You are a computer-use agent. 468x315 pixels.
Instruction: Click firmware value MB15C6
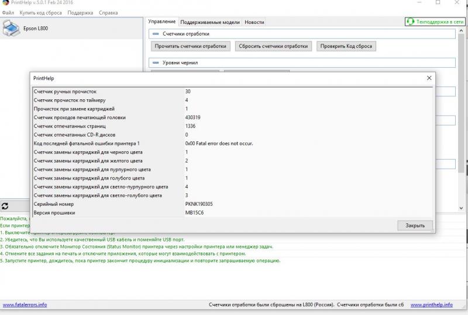point(195,213)
